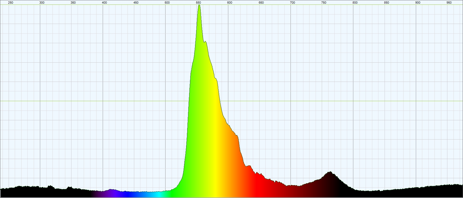Click the 550 wavelength axis label
463x198 pixels.
pyautogui.click(x=198, y=3)
